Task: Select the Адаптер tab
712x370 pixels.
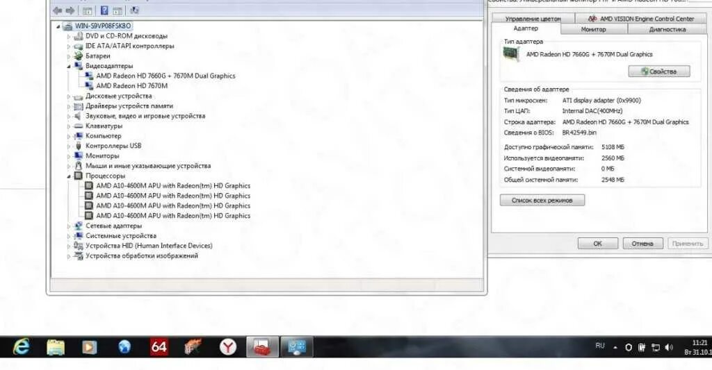Action: tap(526, 28)
